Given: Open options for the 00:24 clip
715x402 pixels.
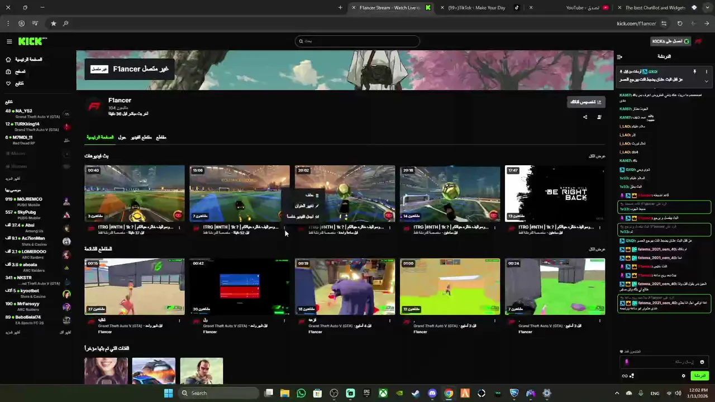Looking at the screenshot, I should click(600, 320).
